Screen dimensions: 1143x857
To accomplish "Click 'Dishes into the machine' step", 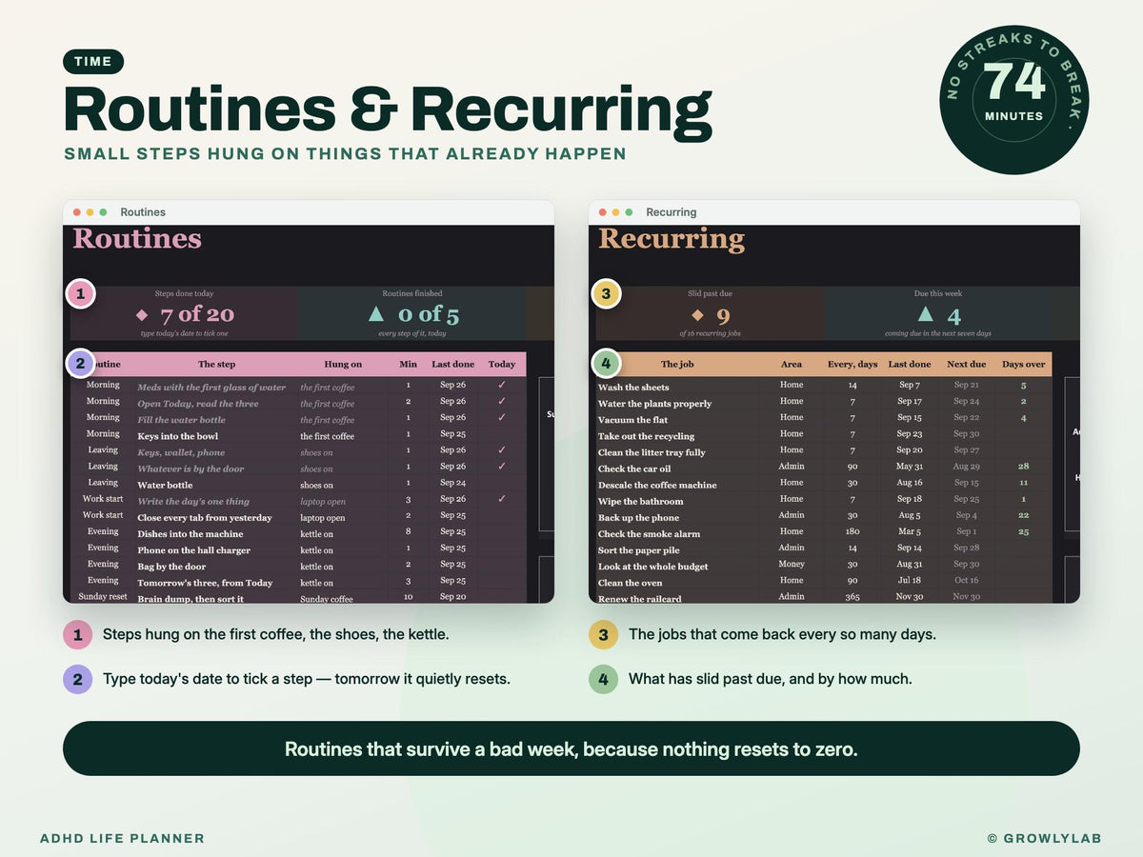I will [x=190, y=534].
